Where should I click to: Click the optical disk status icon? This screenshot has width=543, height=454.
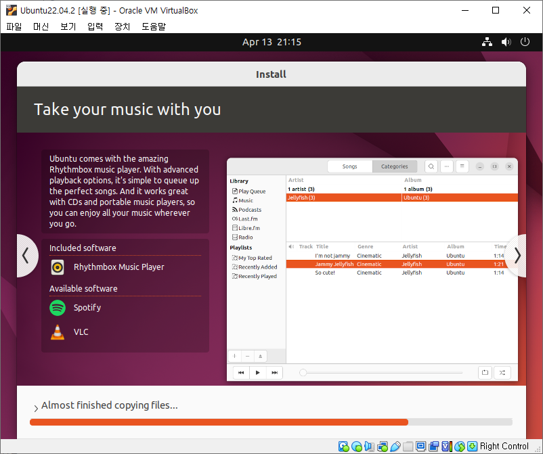point(357,447)
